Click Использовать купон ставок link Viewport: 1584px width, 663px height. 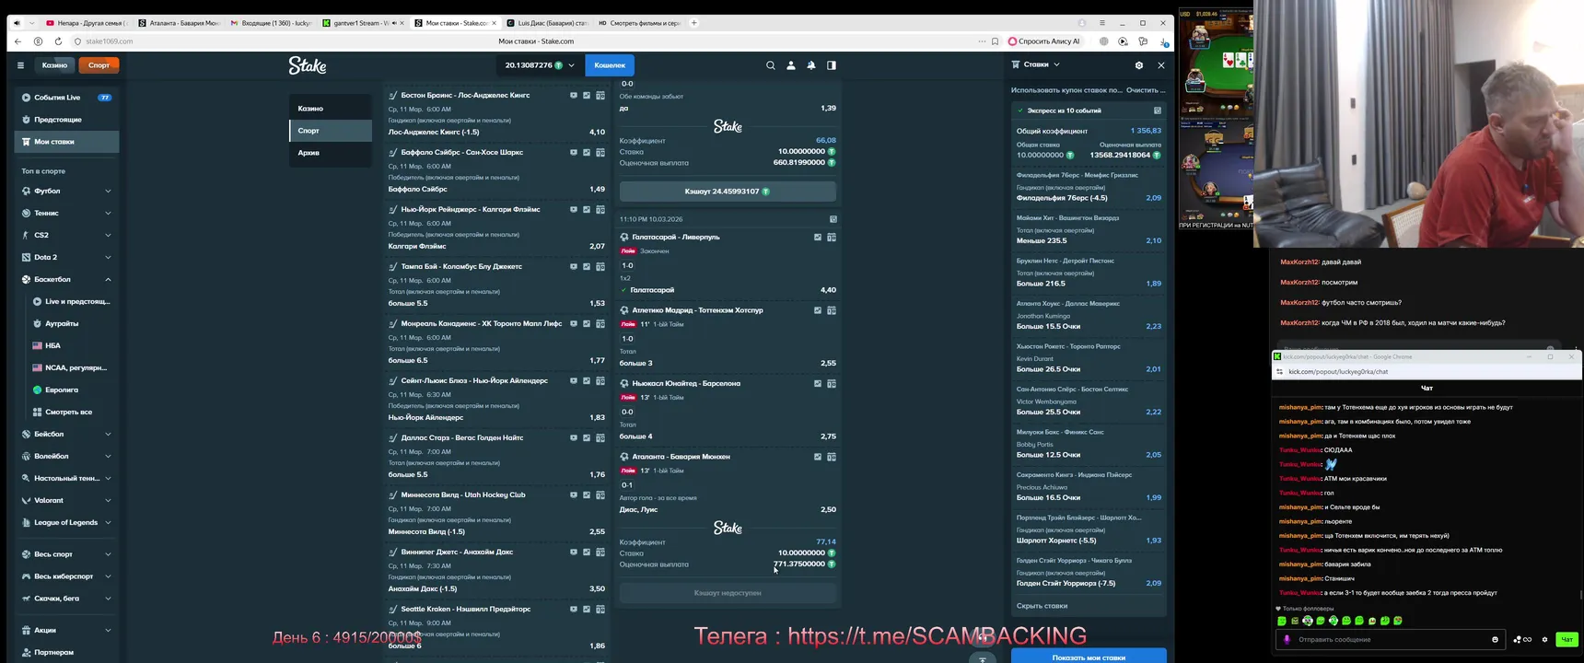click(x=1066, y=90)
